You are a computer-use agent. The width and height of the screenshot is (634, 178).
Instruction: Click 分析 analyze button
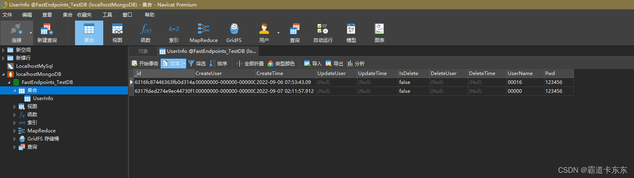(356, 63)
